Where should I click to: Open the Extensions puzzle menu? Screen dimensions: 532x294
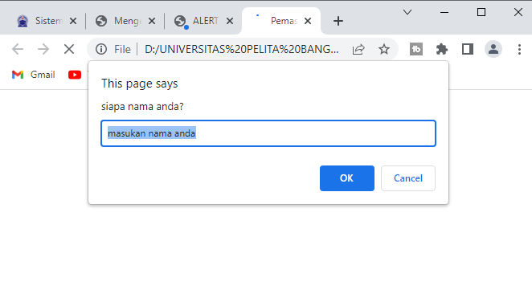click(x=442, y=50)
